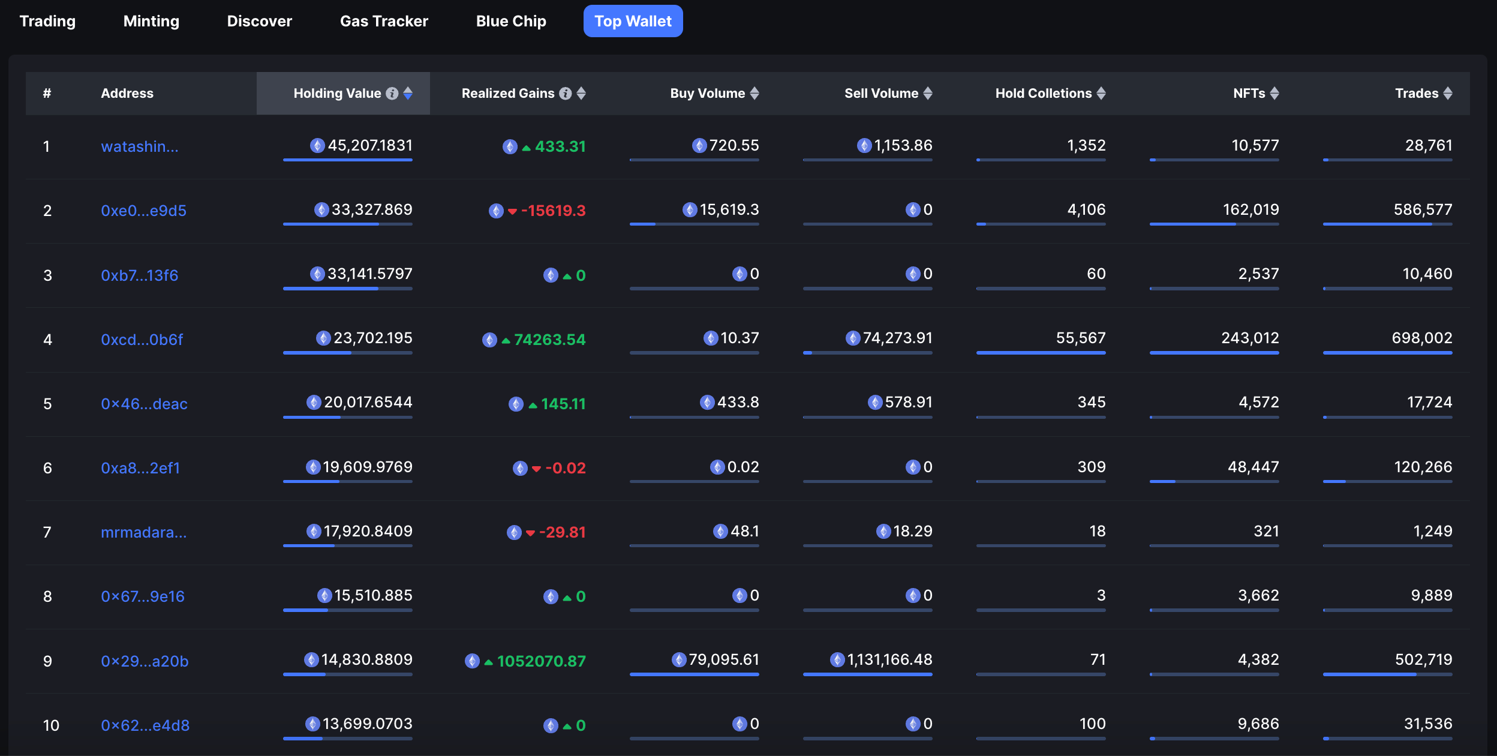The height and width of the screenshot is (756, 1497).
Task: Click the mrmadara... wallet link
Action: (144, 532)
